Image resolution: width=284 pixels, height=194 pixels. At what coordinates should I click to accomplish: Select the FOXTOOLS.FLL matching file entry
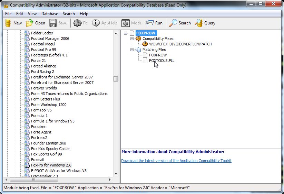tap(161, 61)
